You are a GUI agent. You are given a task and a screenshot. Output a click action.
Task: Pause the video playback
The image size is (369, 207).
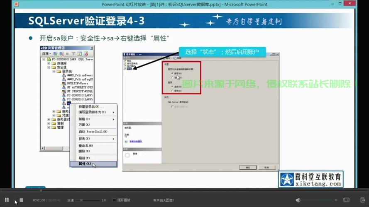[7, 200]
